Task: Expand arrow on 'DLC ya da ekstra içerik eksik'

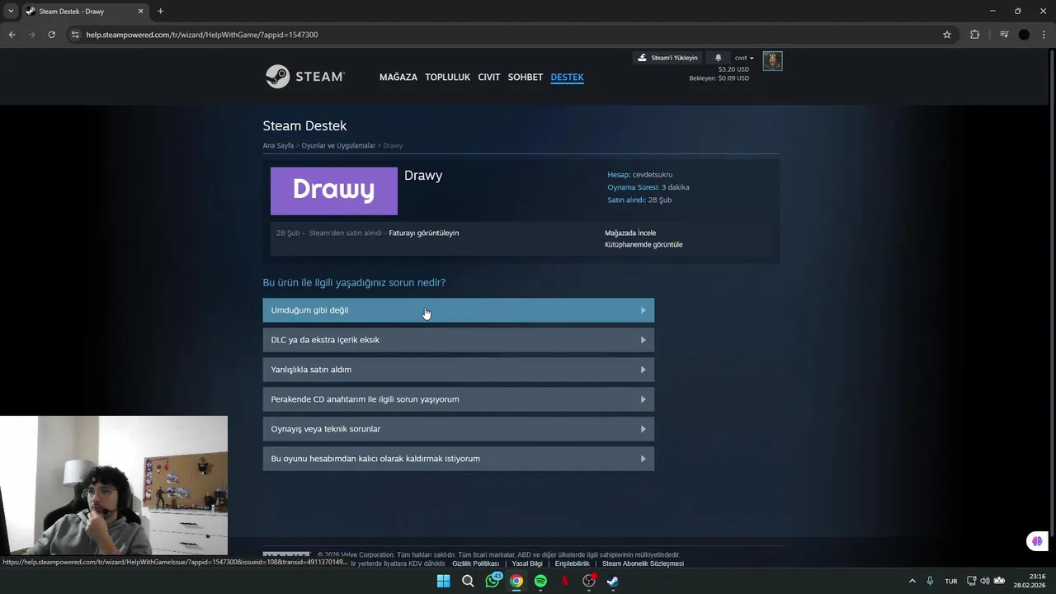Action: [643, 340]
